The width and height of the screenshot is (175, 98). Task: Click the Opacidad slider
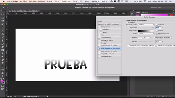point(146,27)
